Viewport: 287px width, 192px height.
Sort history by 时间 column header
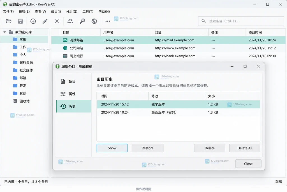(122, 96)
